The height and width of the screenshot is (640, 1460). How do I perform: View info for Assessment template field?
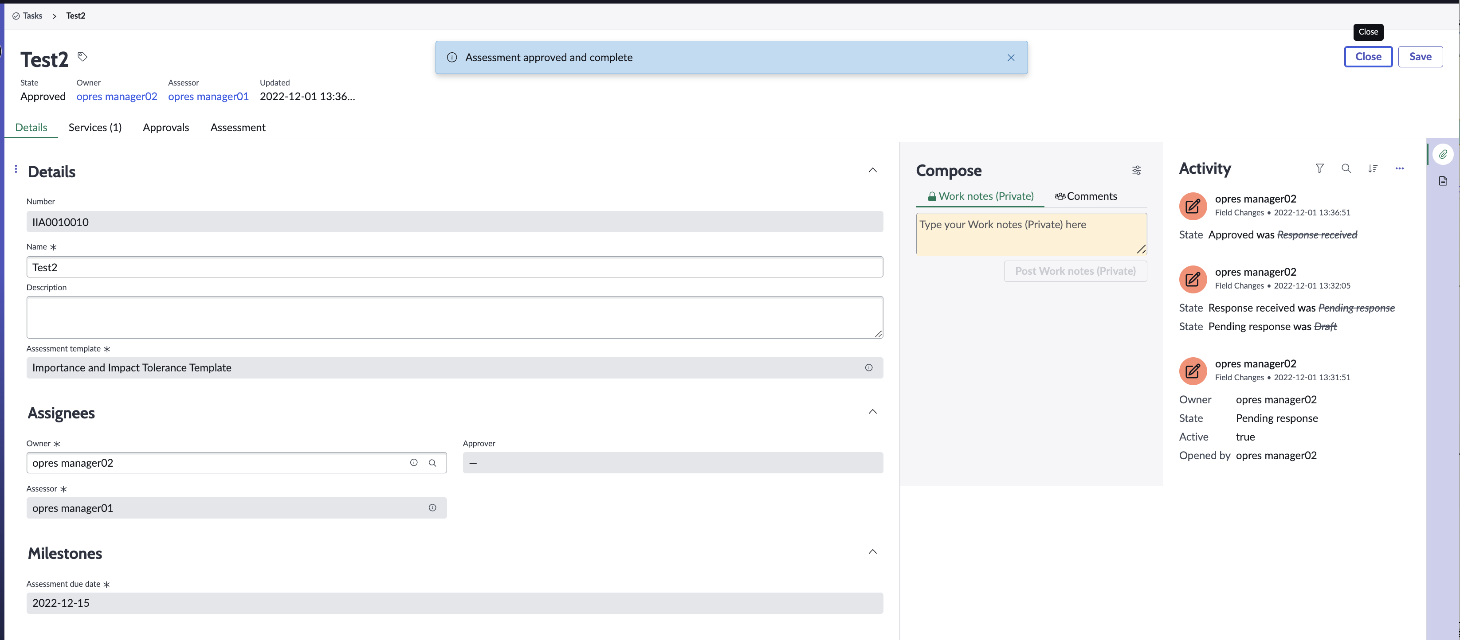[x=868, y=368]
